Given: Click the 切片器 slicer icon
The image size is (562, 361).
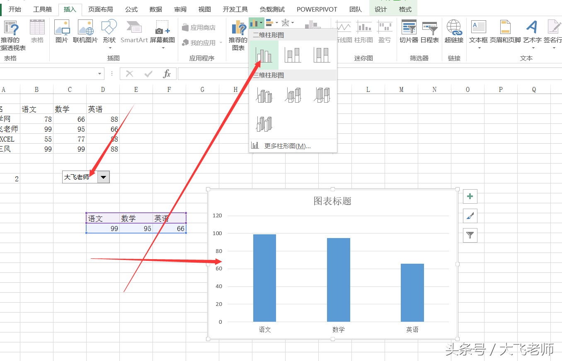Looking at the screenshot, I should [409, 31].
